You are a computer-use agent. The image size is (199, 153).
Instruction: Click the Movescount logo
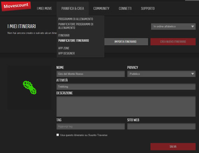click(16, 6)
